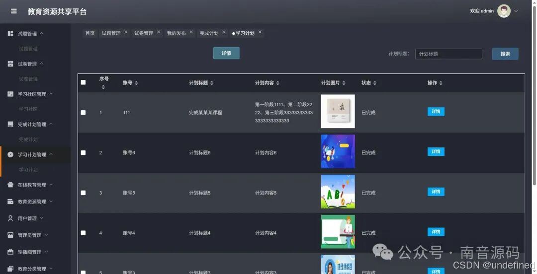Check the checkbox for 账号5 row
This screenshot has width=537, height=274.
(83, 193)
